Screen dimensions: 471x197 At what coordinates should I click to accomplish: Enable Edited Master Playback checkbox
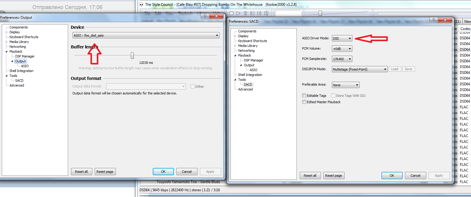point(304,102)
